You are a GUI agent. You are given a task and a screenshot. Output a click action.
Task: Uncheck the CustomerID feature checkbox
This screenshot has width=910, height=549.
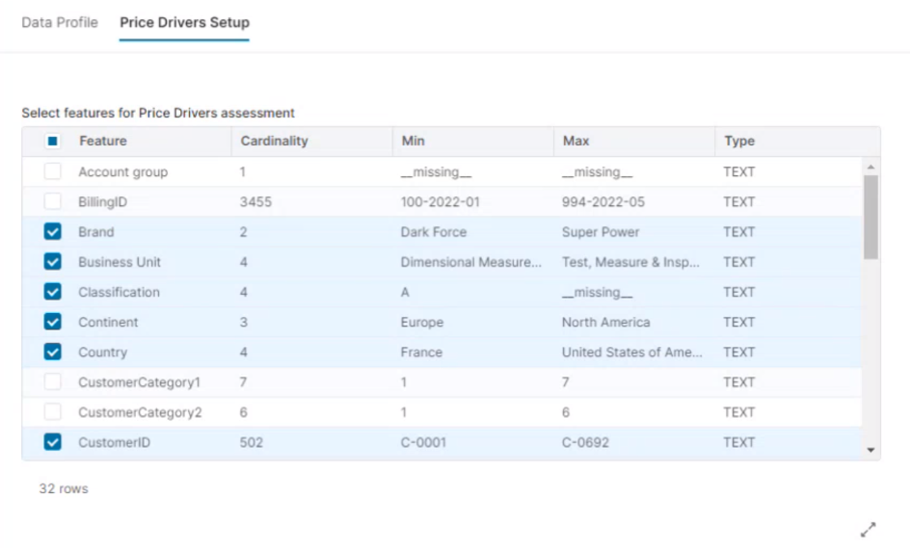53,442
